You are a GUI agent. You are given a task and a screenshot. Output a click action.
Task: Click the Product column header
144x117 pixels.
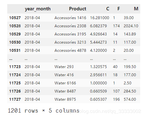[x=78, y=9]
